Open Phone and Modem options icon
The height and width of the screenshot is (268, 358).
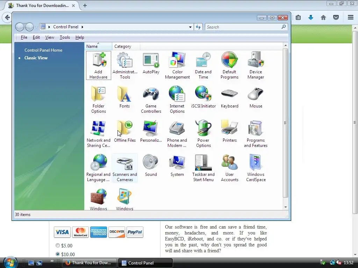(x=177, y=134)
